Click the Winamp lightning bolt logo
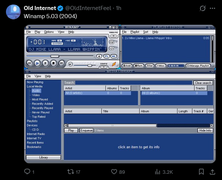This screenshot has height=180, width=222. click(114, 64)
